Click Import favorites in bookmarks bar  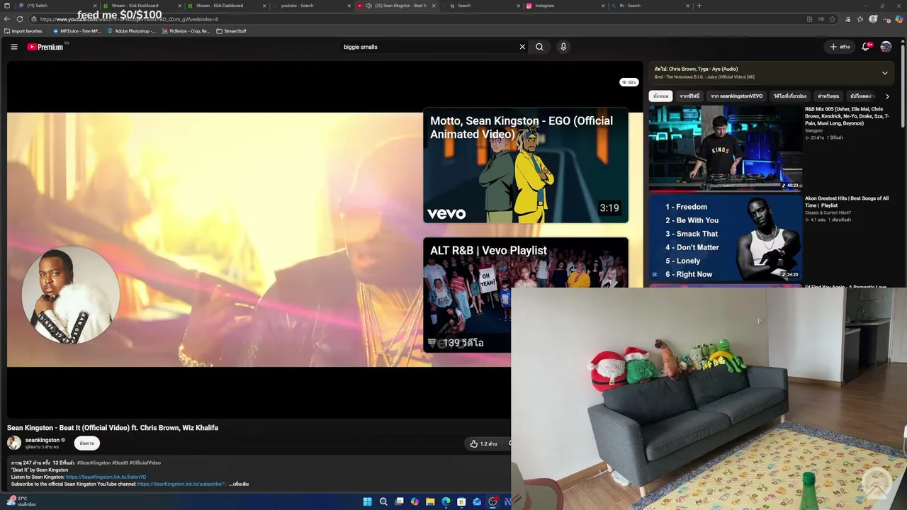point(23,31)
